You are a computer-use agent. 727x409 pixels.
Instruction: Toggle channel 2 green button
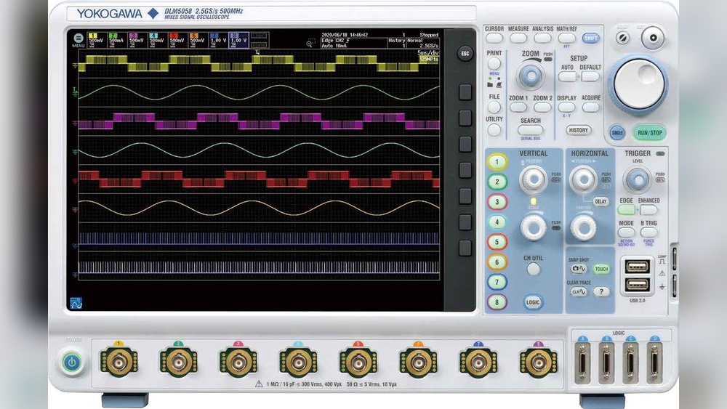click(497, 182)
